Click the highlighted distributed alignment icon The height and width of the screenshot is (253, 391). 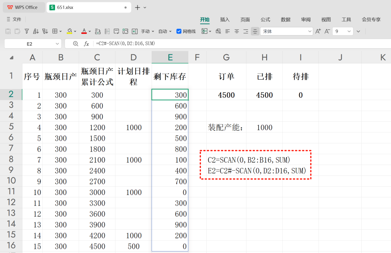click(x=255, y=31)
